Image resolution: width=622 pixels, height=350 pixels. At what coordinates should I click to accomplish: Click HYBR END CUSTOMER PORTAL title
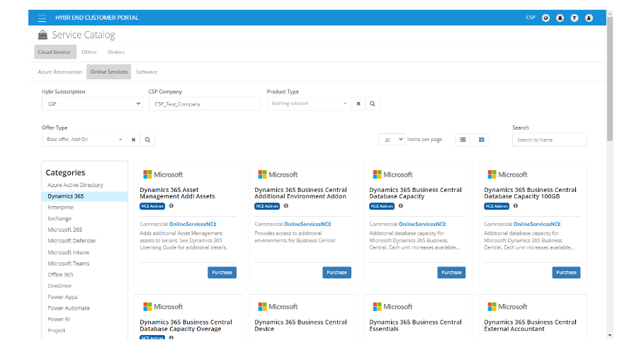pos(97,18)
